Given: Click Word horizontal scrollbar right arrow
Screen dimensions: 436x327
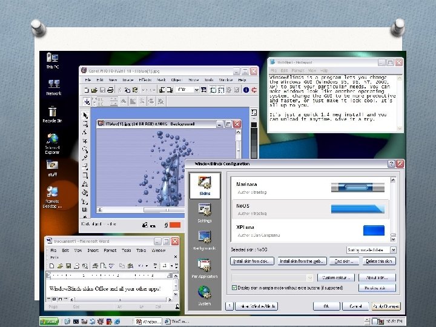Looking at the screenshot, I should tap(170, 300).
